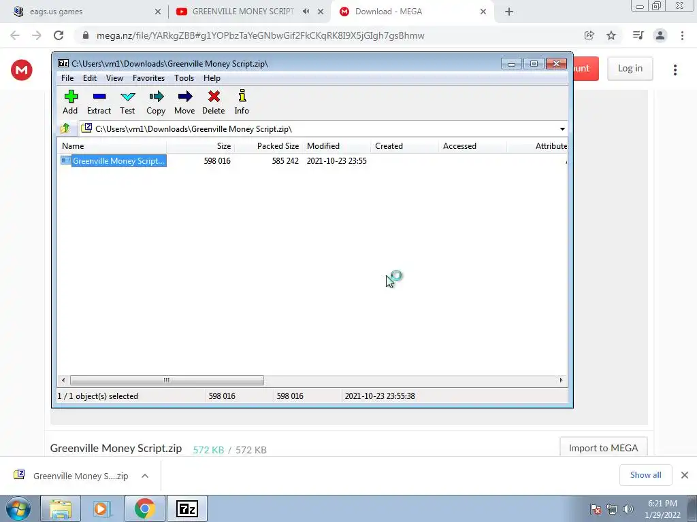
Task: Click the Copy toolbar icon
Action: 156,103
